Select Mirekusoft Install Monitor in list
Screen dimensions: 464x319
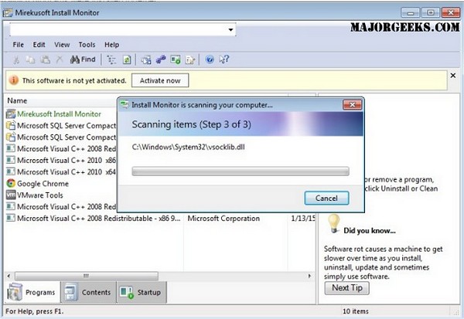(60, 114)
